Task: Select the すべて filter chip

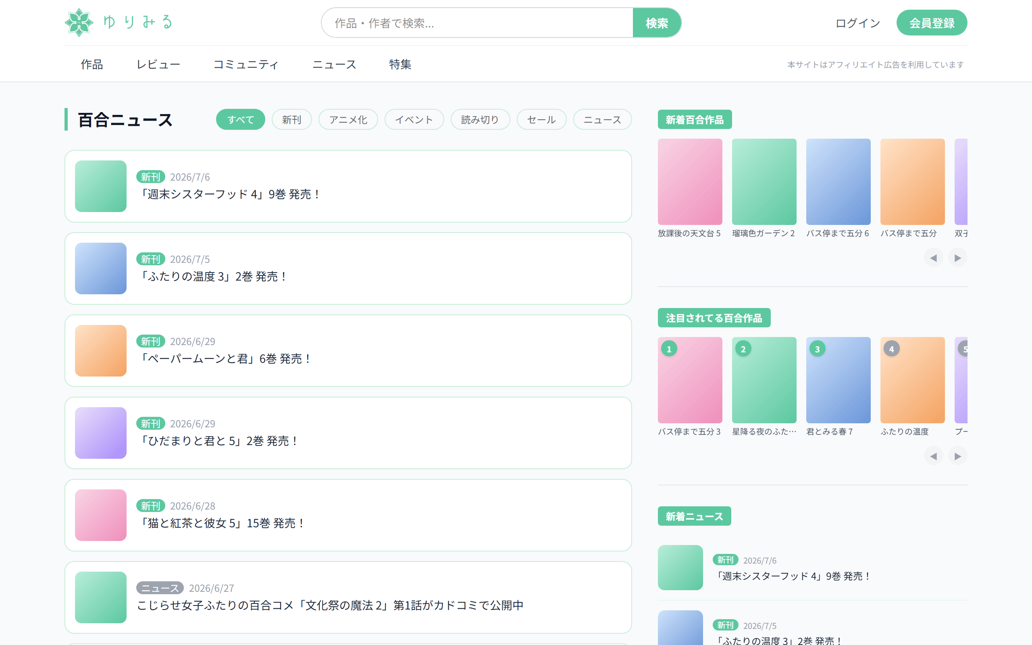Action: click(x=241, y=119)
